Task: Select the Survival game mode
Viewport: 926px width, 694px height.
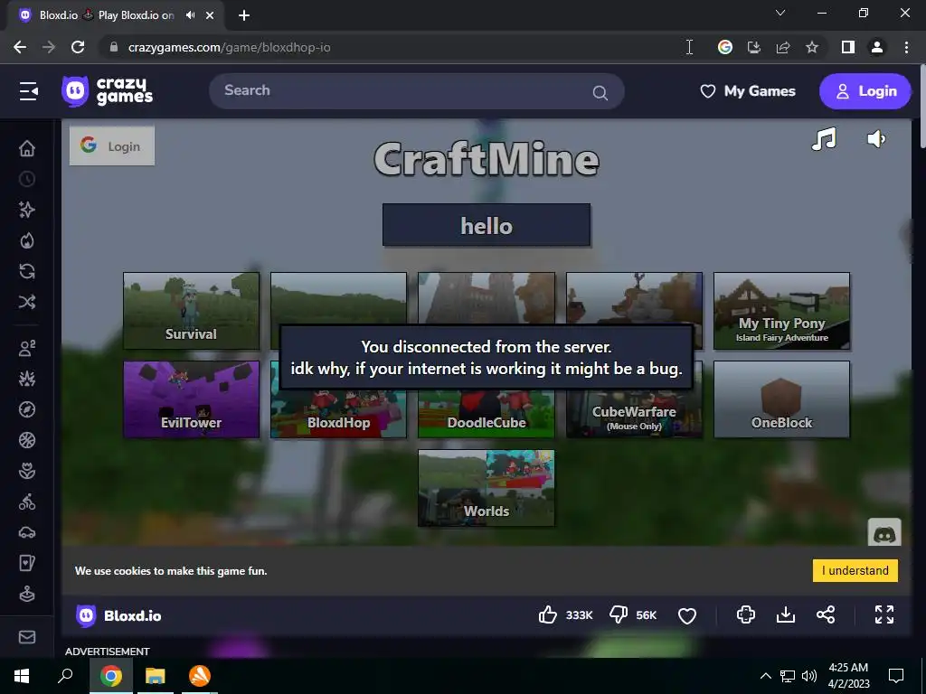Action: pos(192,311)
